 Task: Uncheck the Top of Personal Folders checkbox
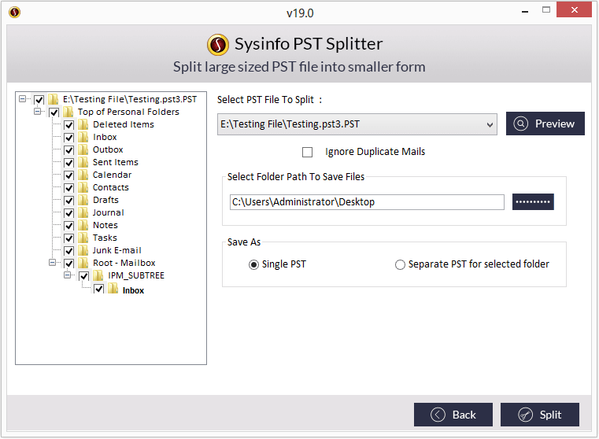(54, 113)
